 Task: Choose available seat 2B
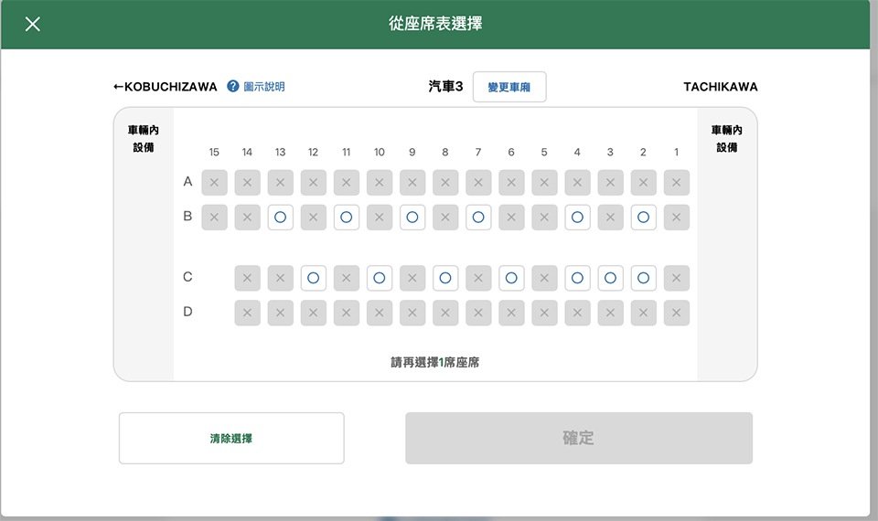(x=643, y=218)
